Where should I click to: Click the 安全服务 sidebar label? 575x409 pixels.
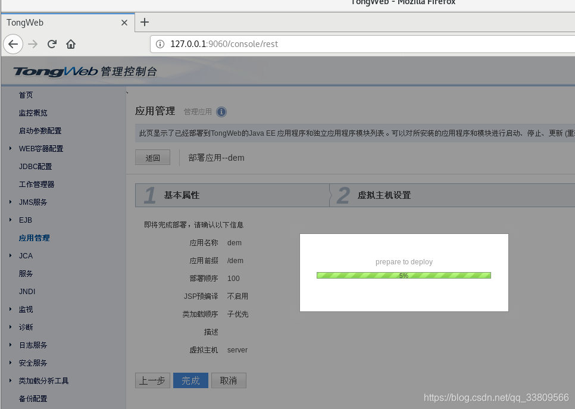33,363
